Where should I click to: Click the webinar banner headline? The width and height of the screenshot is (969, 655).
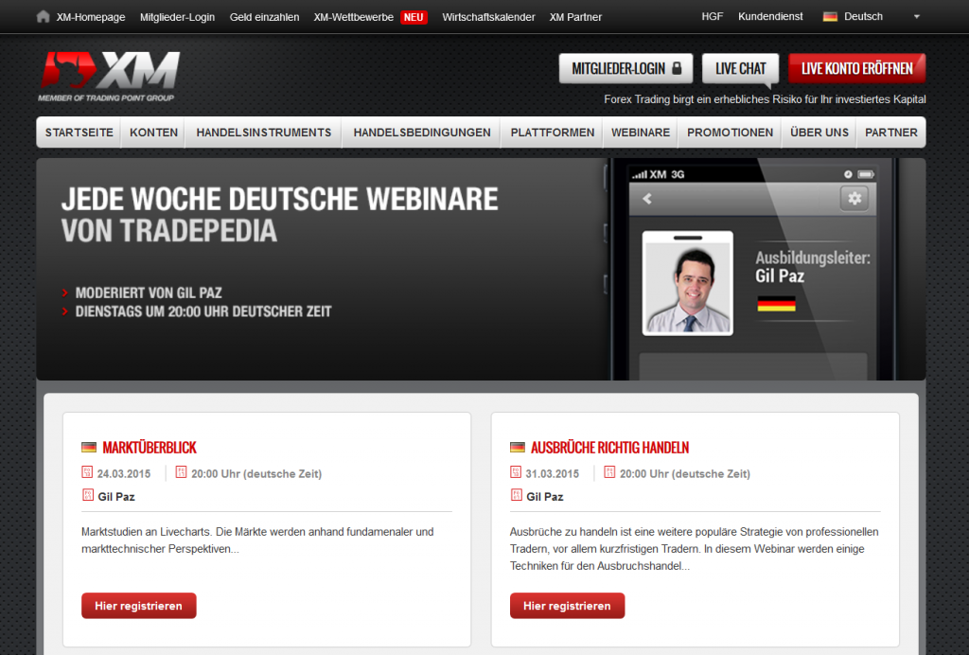279,215
